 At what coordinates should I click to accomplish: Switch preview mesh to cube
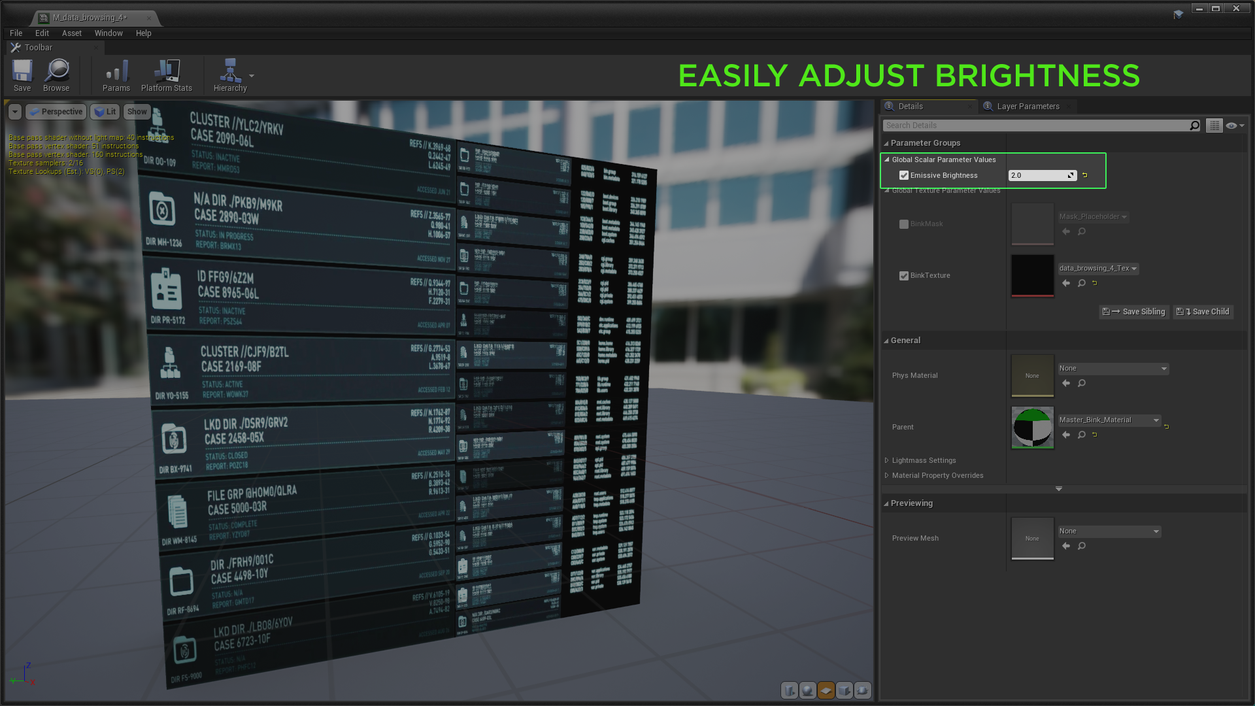(x=845, y=690)
